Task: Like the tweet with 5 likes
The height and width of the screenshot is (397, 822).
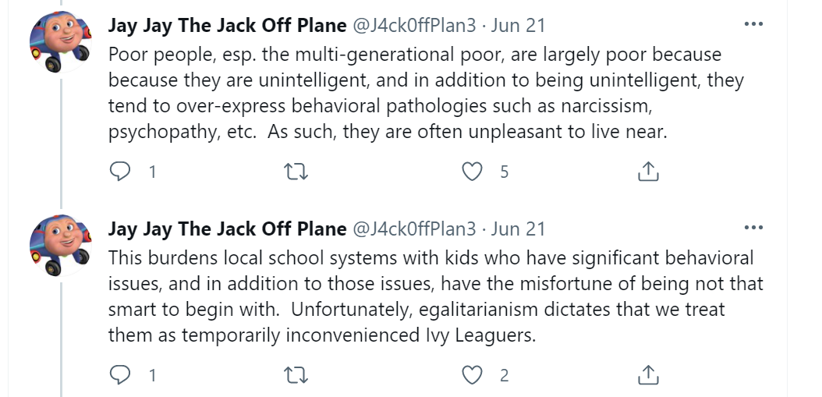Action: [x=473, y=172]
